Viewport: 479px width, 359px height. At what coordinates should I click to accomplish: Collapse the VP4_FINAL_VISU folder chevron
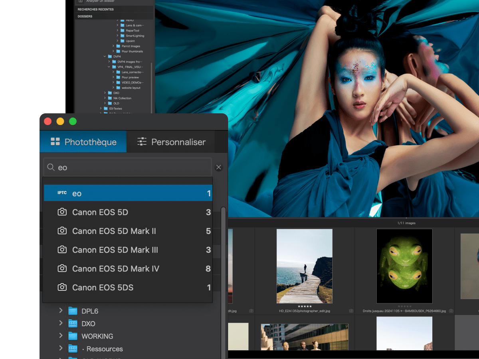click(x=109, y=67)
